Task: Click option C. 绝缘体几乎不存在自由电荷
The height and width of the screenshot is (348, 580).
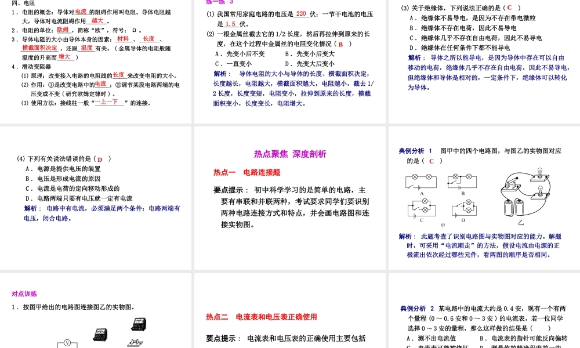Action: (476, 38)
